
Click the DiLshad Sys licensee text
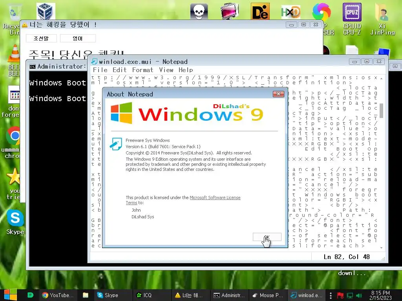(x=143, y=216)
